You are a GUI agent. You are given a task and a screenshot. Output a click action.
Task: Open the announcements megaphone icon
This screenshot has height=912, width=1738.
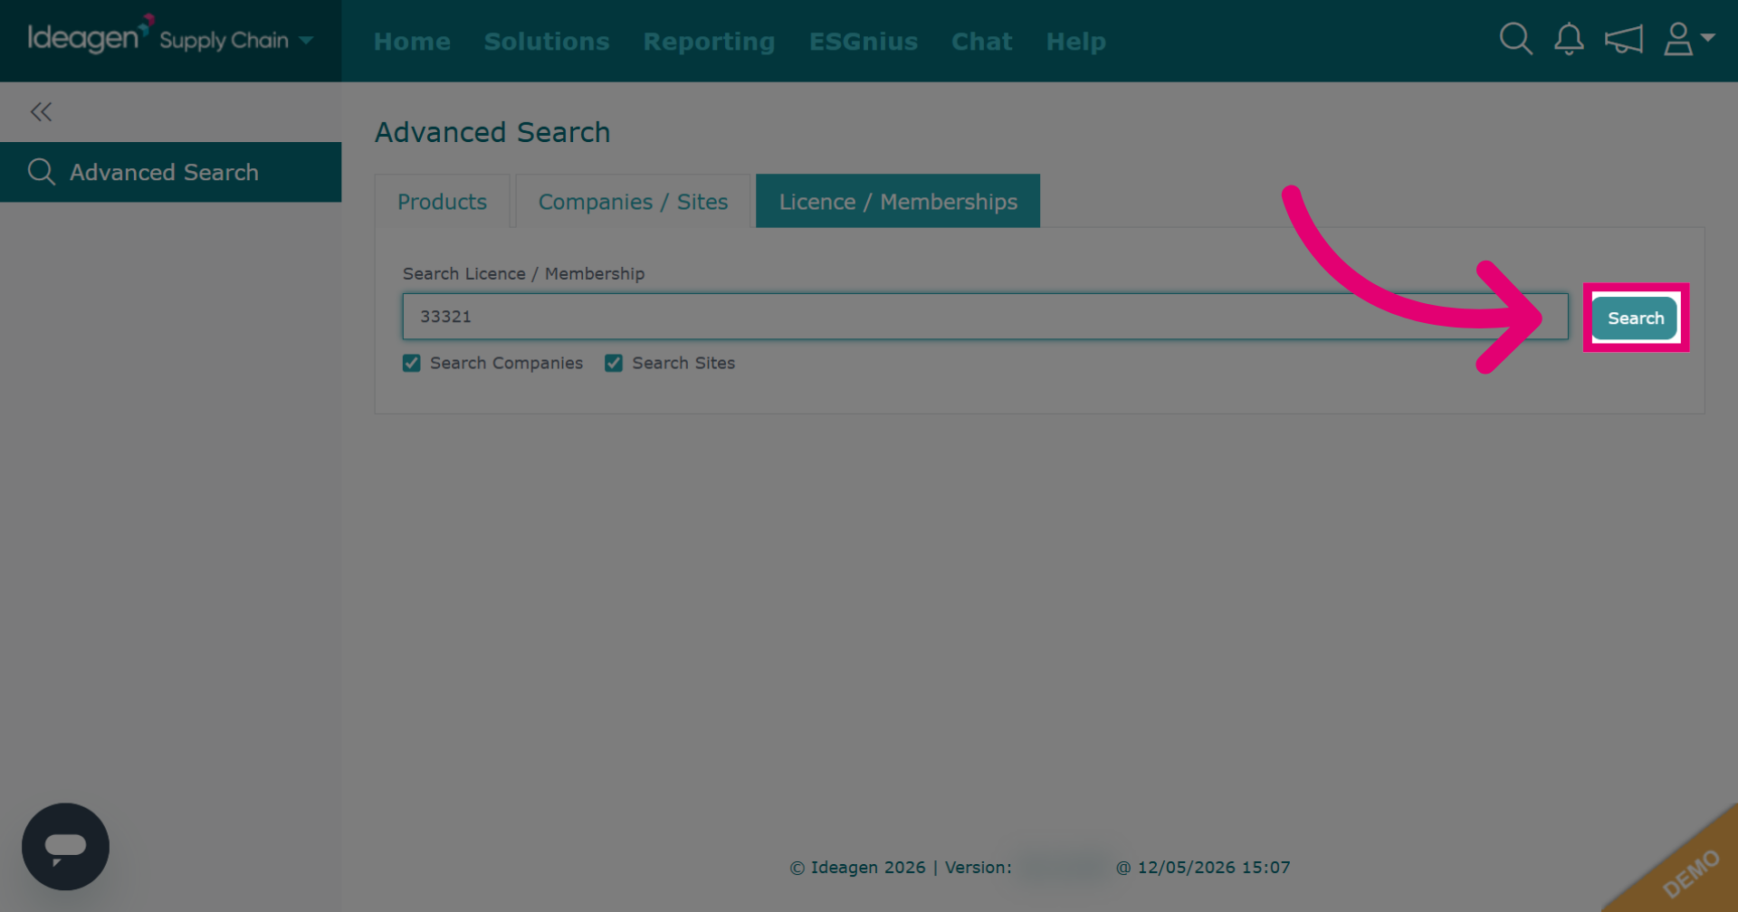1623,39
